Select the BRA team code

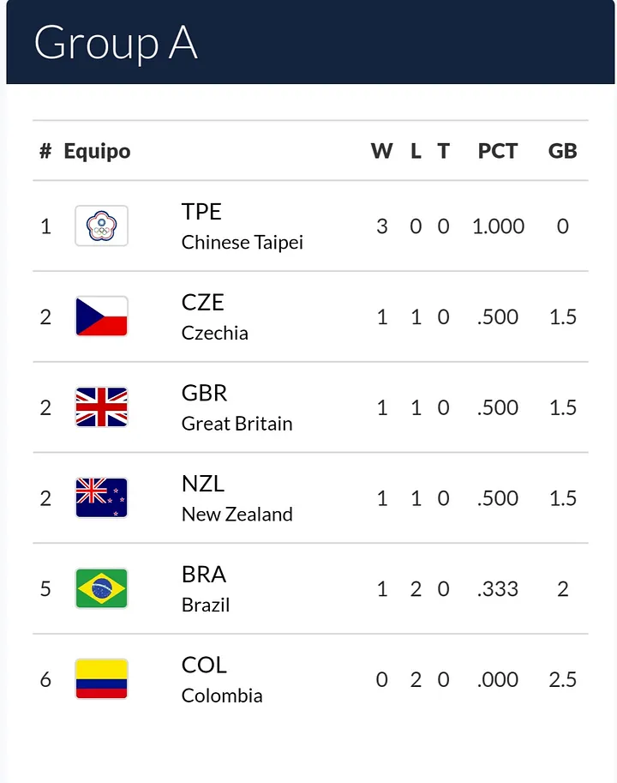tap(204, 575)
